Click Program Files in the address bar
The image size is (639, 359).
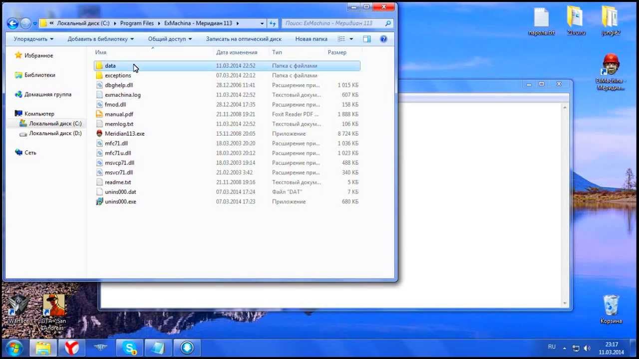click(137, 23)
